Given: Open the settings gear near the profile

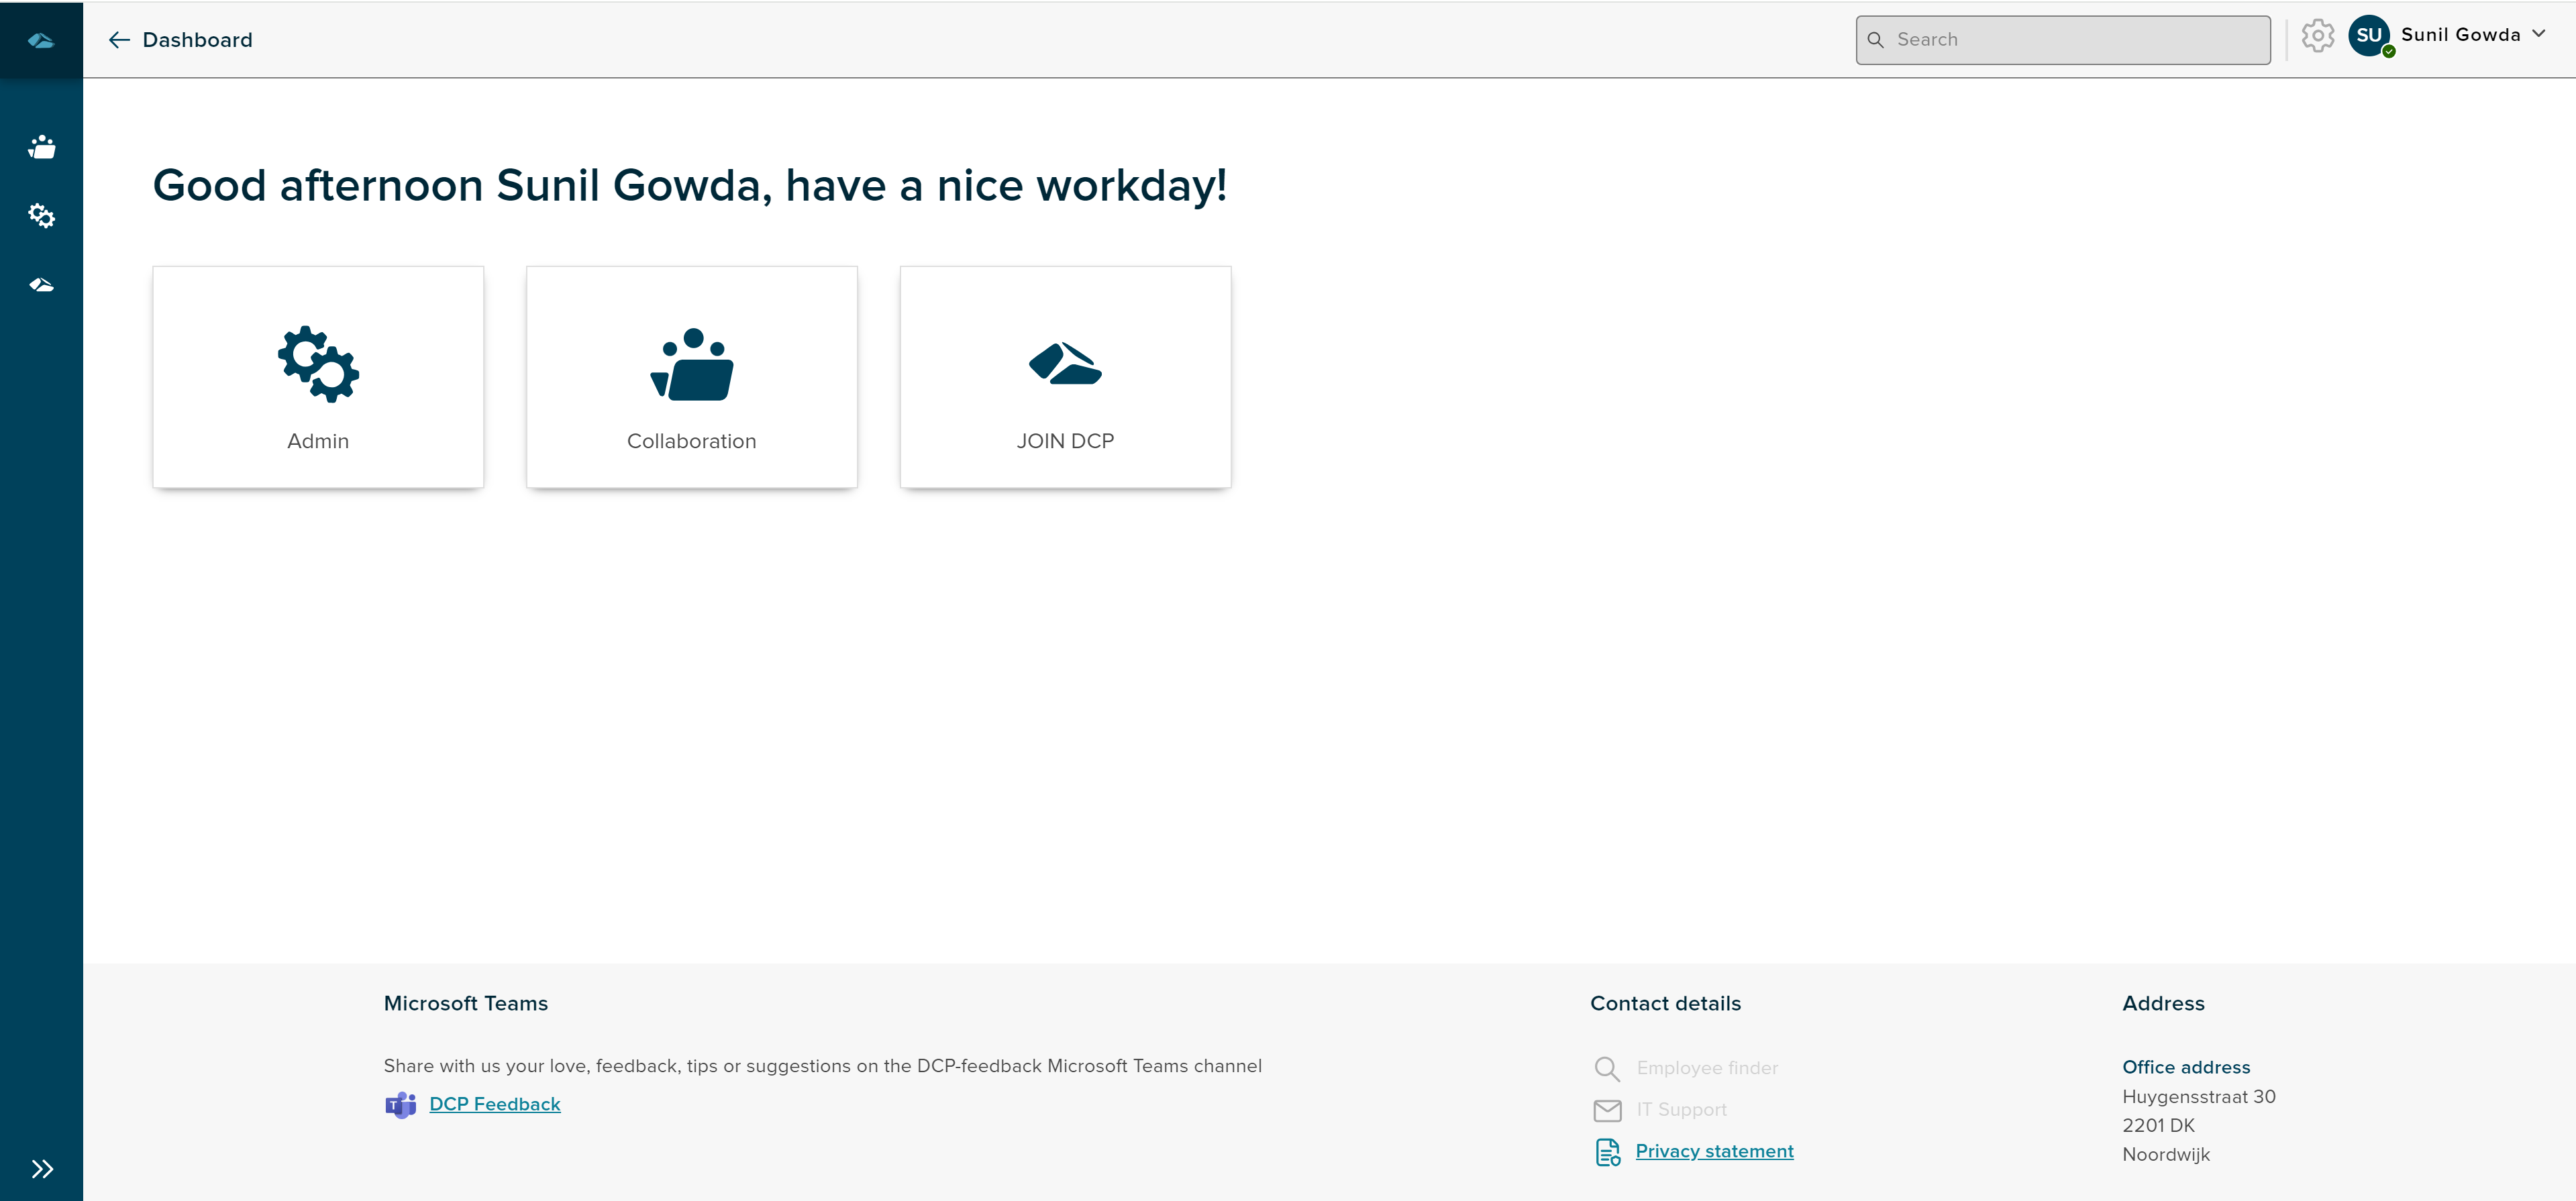Looking at the screenshot, I should (2318, 36).
